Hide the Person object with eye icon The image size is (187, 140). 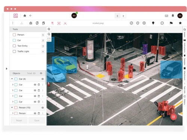35,113
